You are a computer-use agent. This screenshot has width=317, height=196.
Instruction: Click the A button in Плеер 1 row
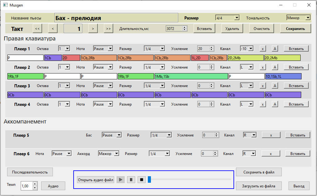click(x=275, y=49)
